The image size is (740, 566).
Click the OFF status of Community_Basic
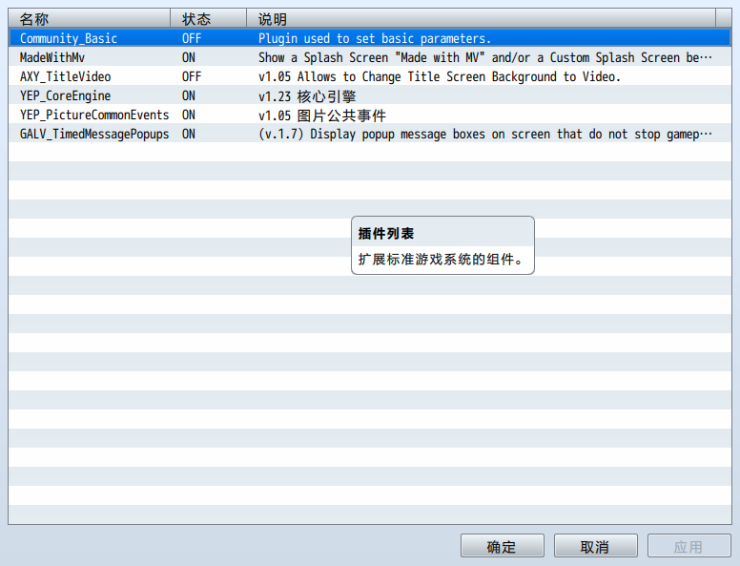click(192, 38)
